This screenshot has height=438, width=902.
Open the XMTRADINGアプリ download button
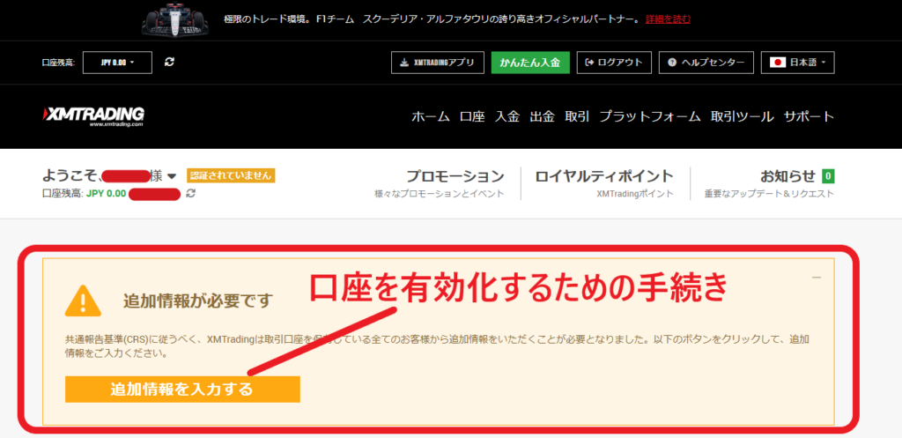coord(437,63)
